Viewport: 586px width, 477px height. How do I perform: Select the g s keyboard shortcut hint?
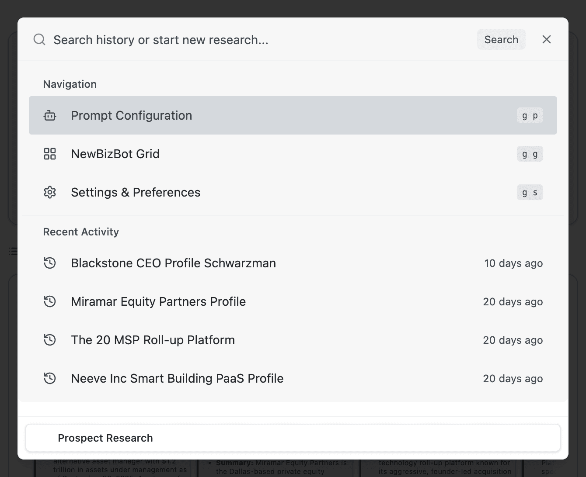coord(530,192)
